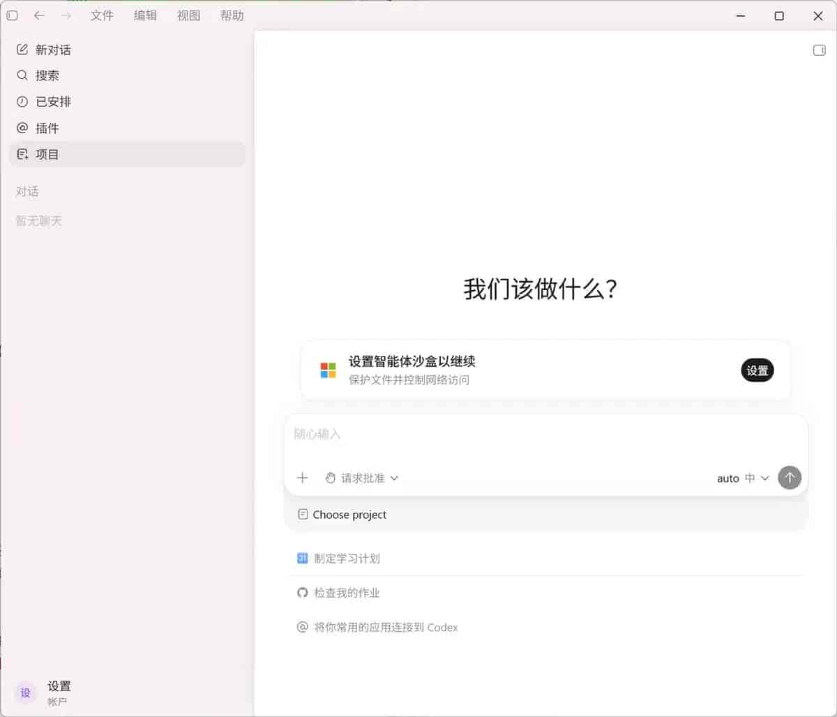Viewport: 837px width, 717px height.
Task: Go forward with the right arrow
Action: pos(66,15)
